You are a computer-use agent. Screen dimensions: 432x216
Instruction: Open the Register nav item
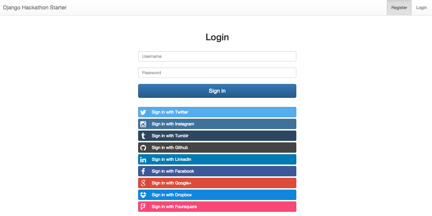click(x=399, y=8)
